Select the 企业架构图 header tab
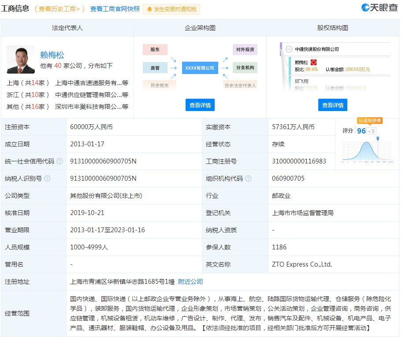This screenshot has height=338, width=402. pyautogui.click(x=200, y=28)
